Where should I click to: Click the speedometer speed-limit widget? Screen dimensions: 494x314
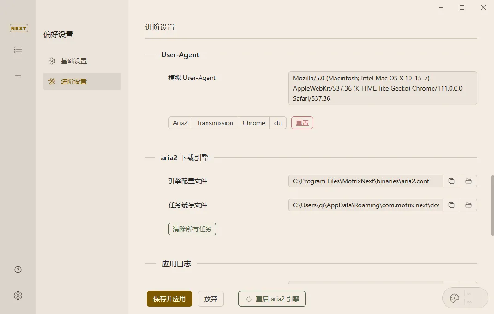465,298
